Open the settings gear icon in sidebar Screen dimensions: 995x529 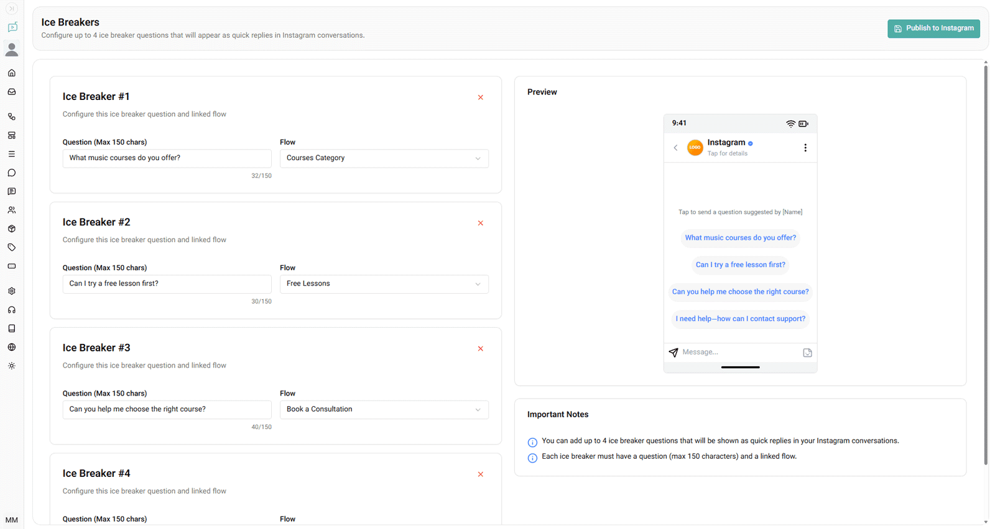tap(12, 291)
